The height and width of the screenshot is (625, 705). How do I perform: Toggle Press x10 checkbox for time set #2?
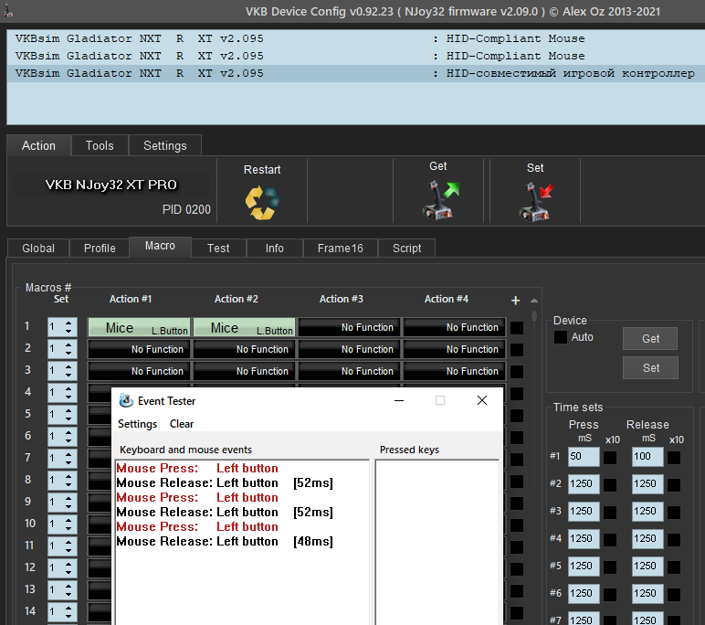point(610,485)
